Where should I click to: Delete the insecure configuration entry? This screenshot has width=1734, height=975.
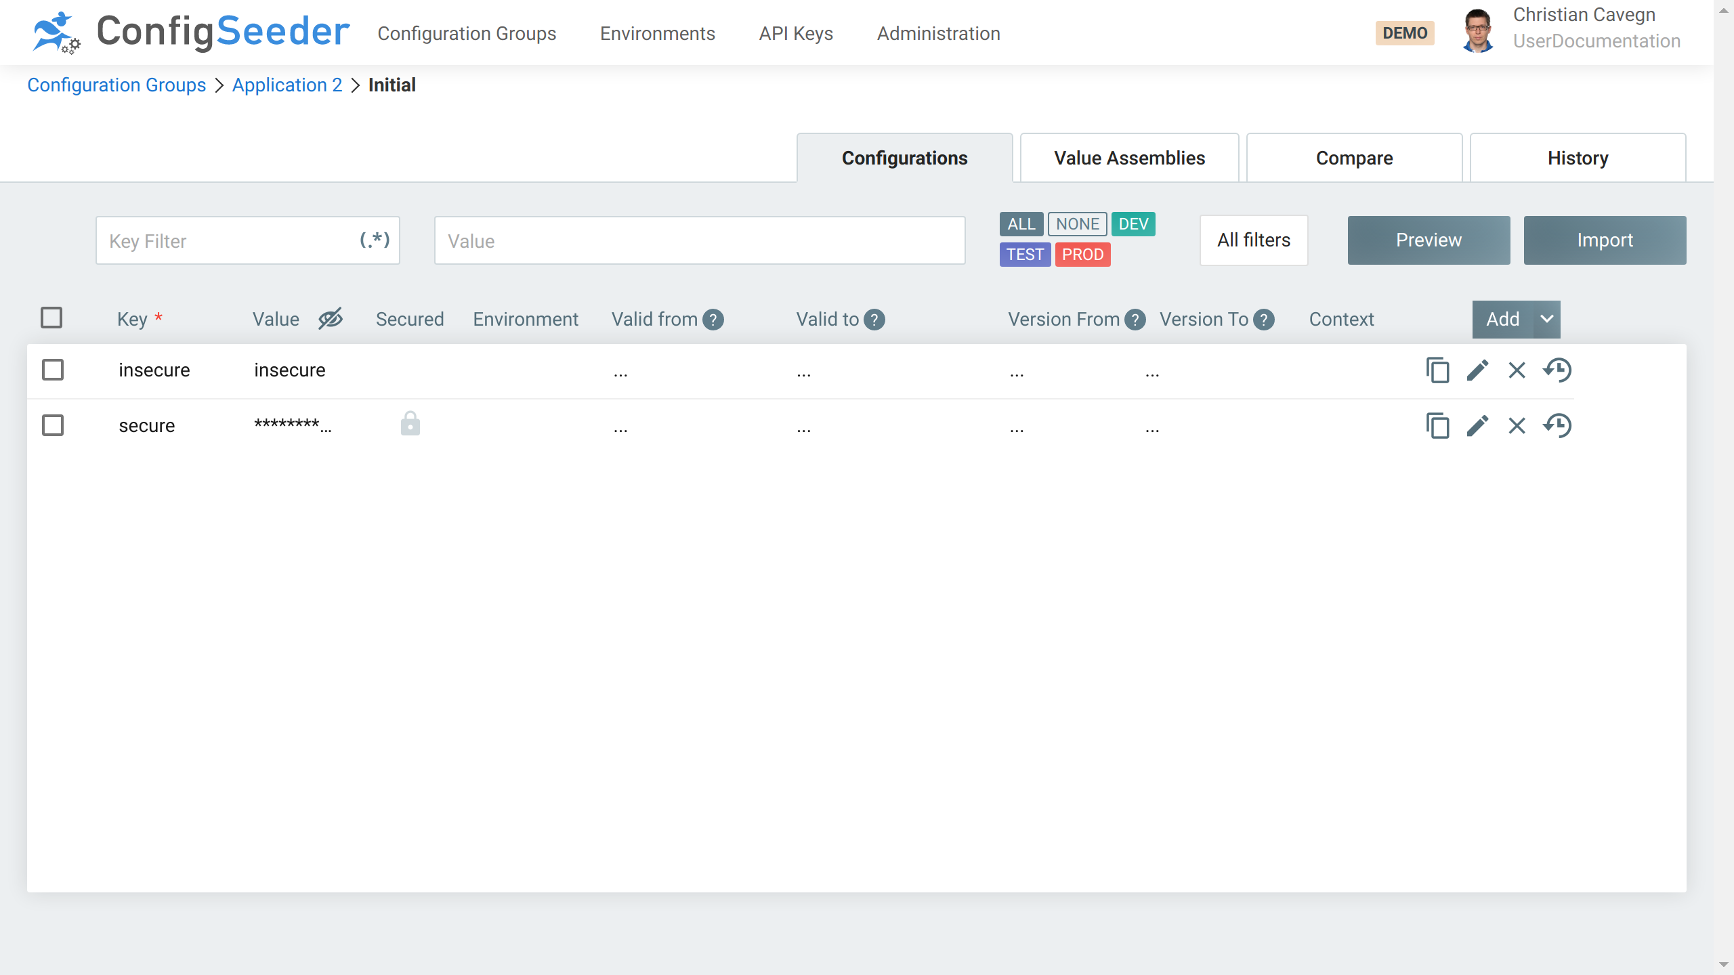pos(1517,370)
